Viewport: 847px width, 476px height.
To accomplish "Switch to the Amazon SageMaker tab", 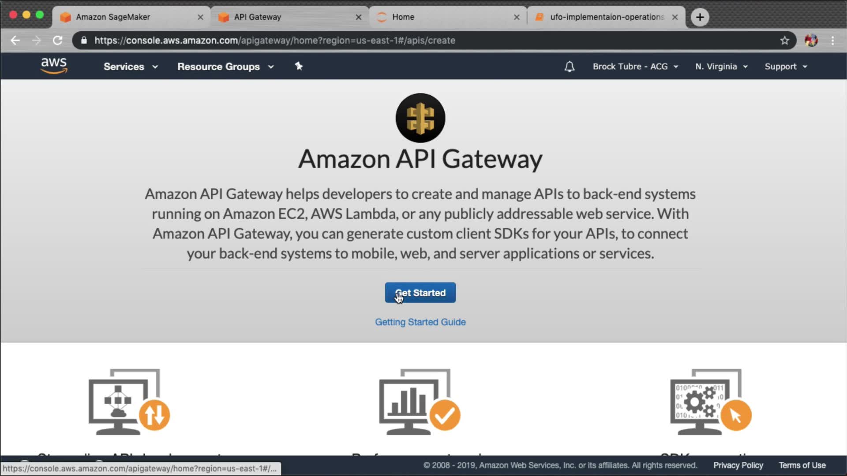I will click(x=113, y=17).
